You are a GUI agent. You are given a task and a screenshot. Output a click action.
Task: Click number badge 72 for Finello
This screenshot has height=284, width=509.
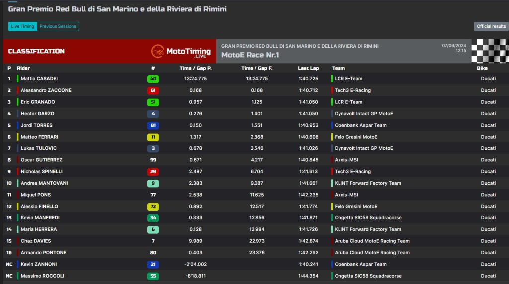click(153, 206)
